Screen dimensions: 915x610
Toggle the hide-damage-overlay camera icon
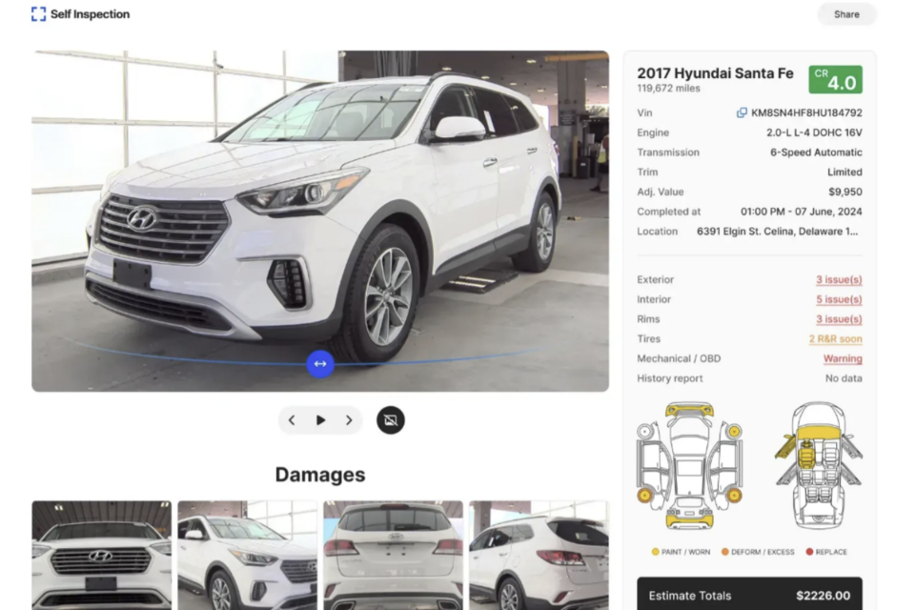point(391,420)
